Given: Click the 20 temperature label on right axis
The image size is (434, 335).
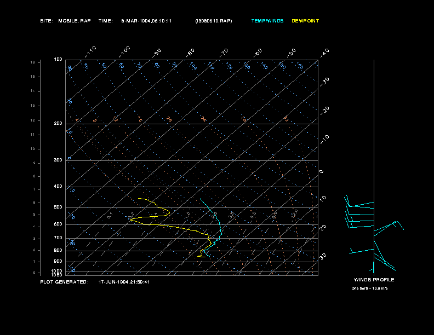Looking at the screenshot, I should (x=323, y=227).
